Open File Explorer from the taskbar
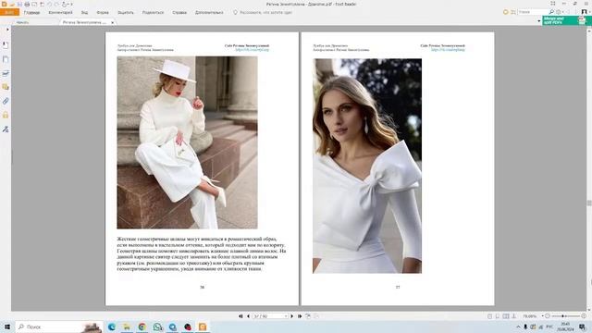Screen dimensions: 592x333 tap(127, 327)
